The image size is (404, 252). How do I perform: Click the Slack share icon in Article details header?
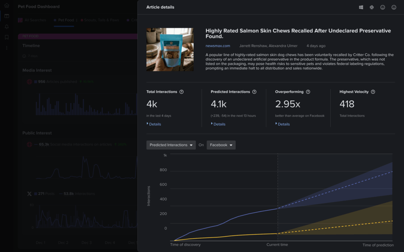[372, 7]
